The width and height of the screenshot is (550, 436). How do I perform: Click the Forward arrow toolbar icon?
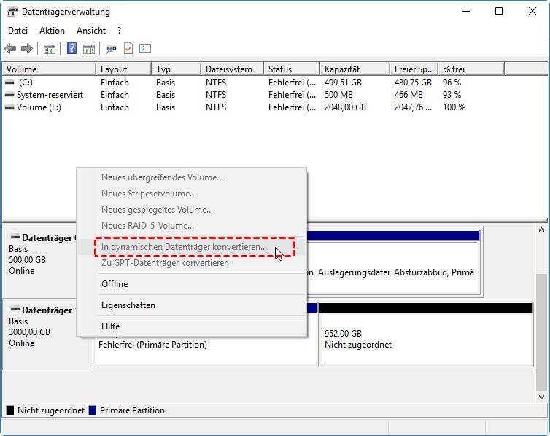[x=27, y=48]
